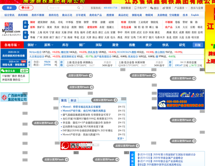Image resolution: width=215 pixels, height=166 pixels.
Task: Open the 我的不锈钢 top link
Action: (38, 15)
